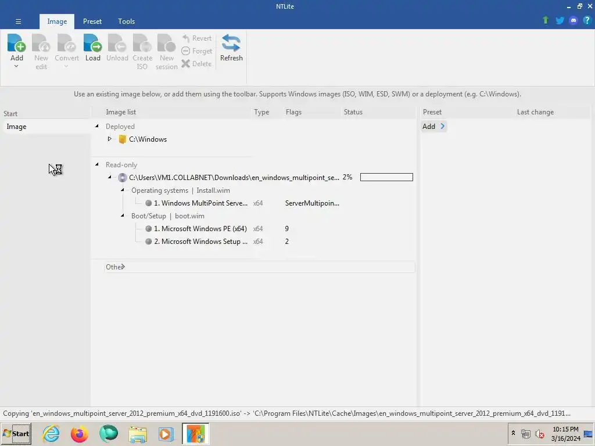Click gray status dot of Windows MultiPoint Server
This screenshot has width=595, height=446.
148,203
